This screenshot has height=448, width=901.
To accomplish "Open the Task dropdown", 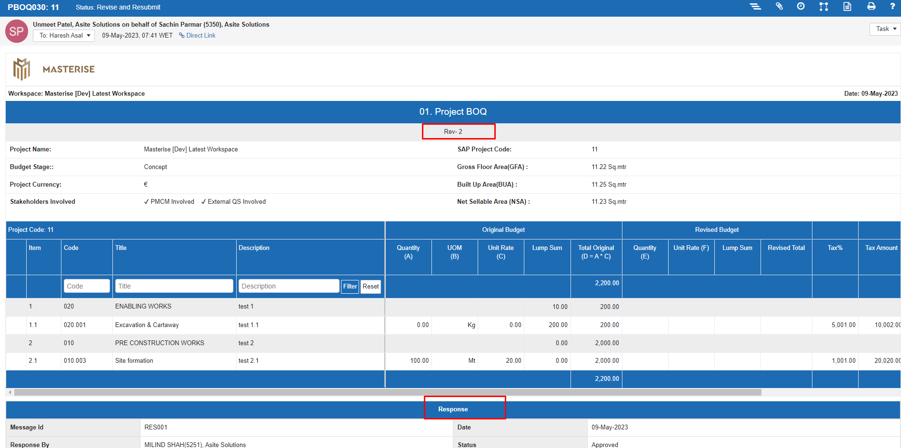I will coord(885,29).
